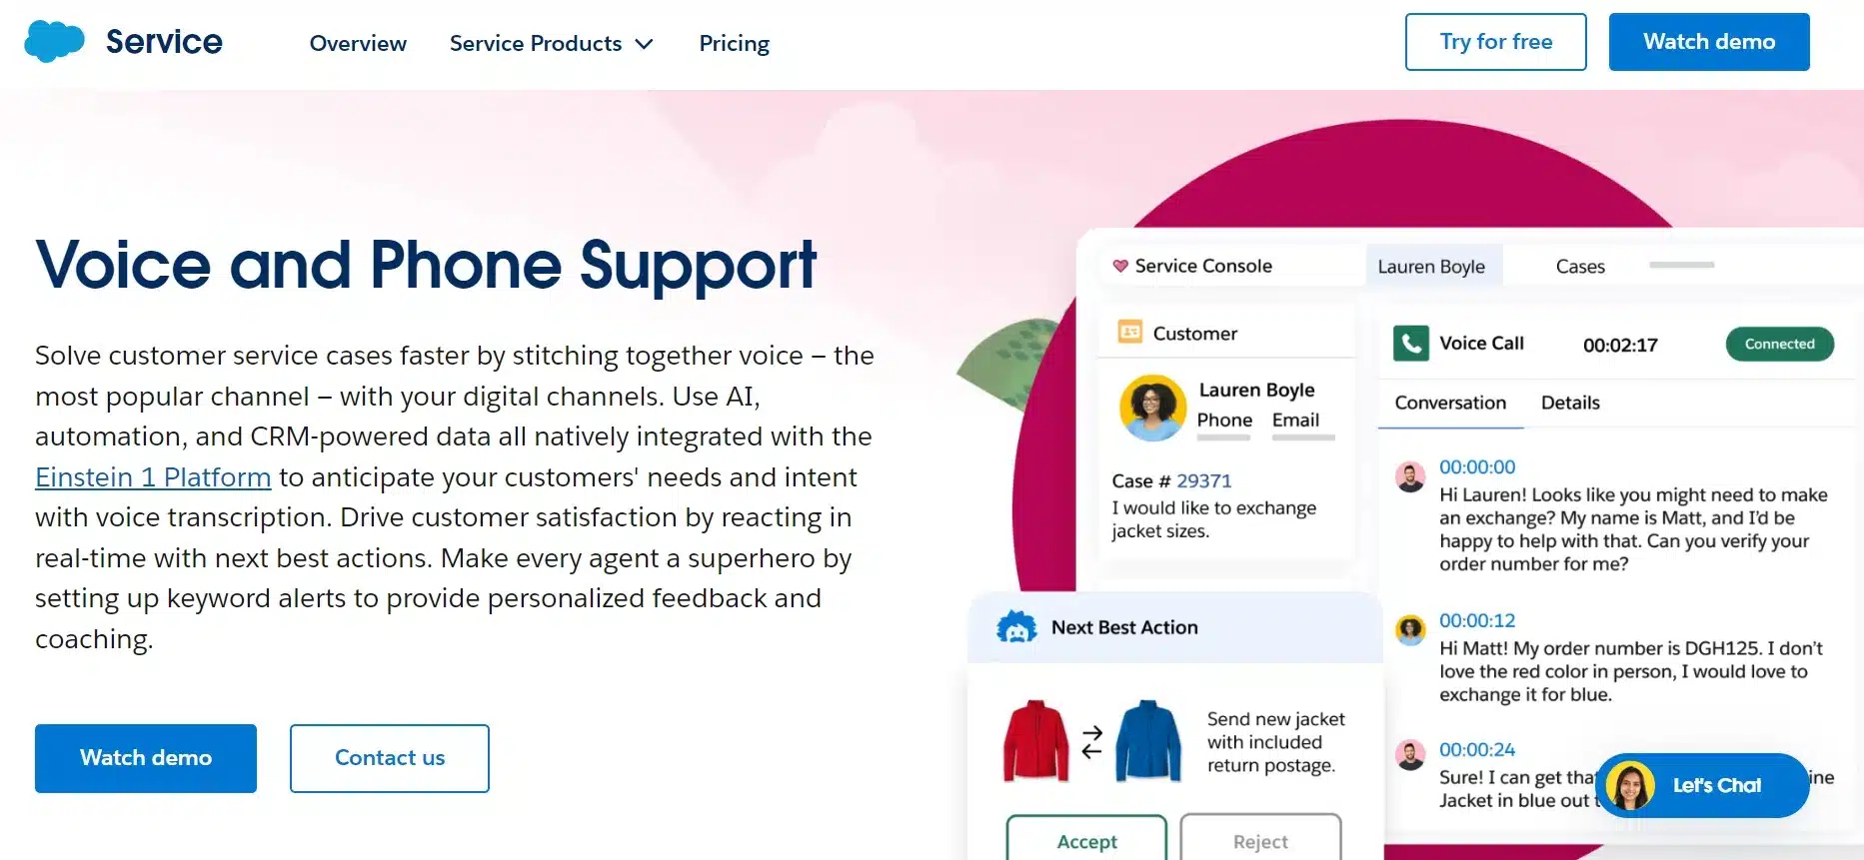Open Case # 29371
Screen dimensions: 1864x860
pos(1204,480)
